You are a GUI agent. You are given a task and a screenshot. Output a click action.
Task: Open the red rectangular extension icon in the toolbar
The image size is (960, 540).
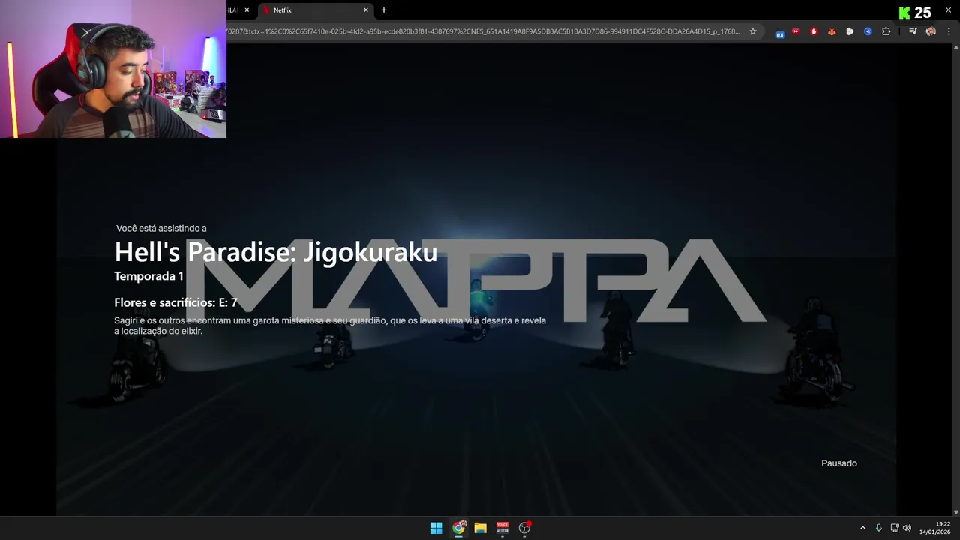click(796, 31)
